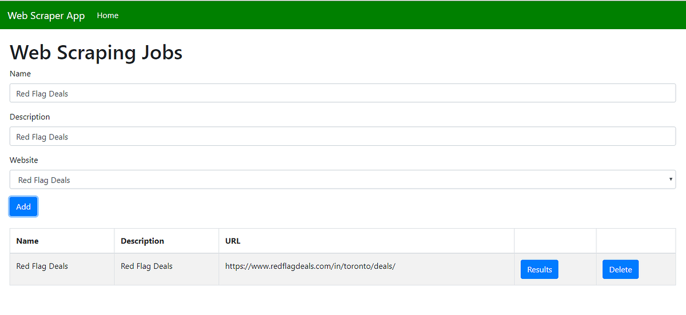The image size is (686, 315).
Task: Go to Home in navbar
Action: pos(107,15)
